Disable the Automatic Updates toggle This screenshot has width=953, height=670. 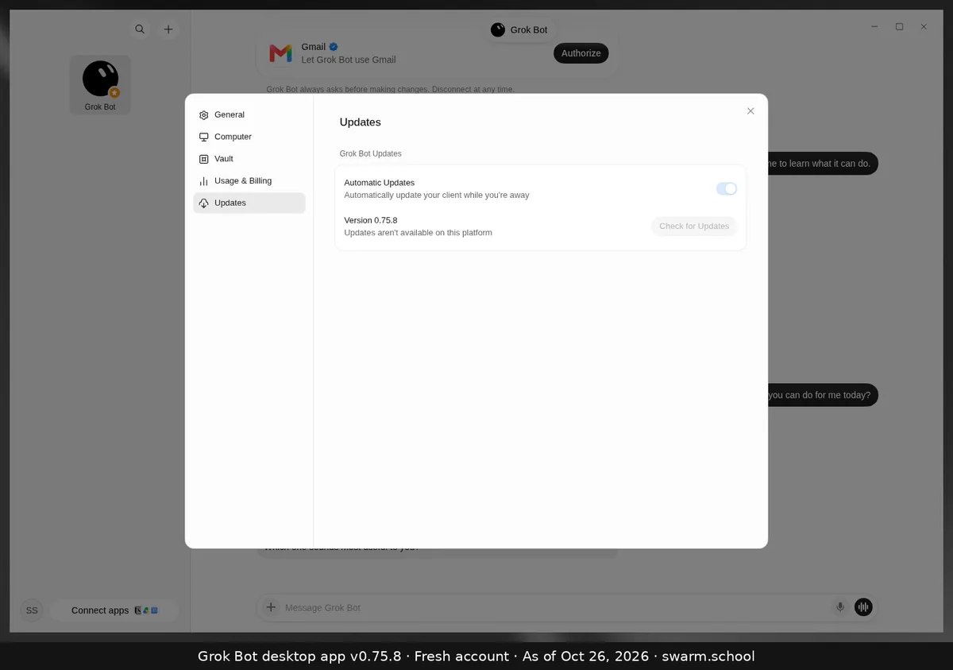tap(727, 188)
